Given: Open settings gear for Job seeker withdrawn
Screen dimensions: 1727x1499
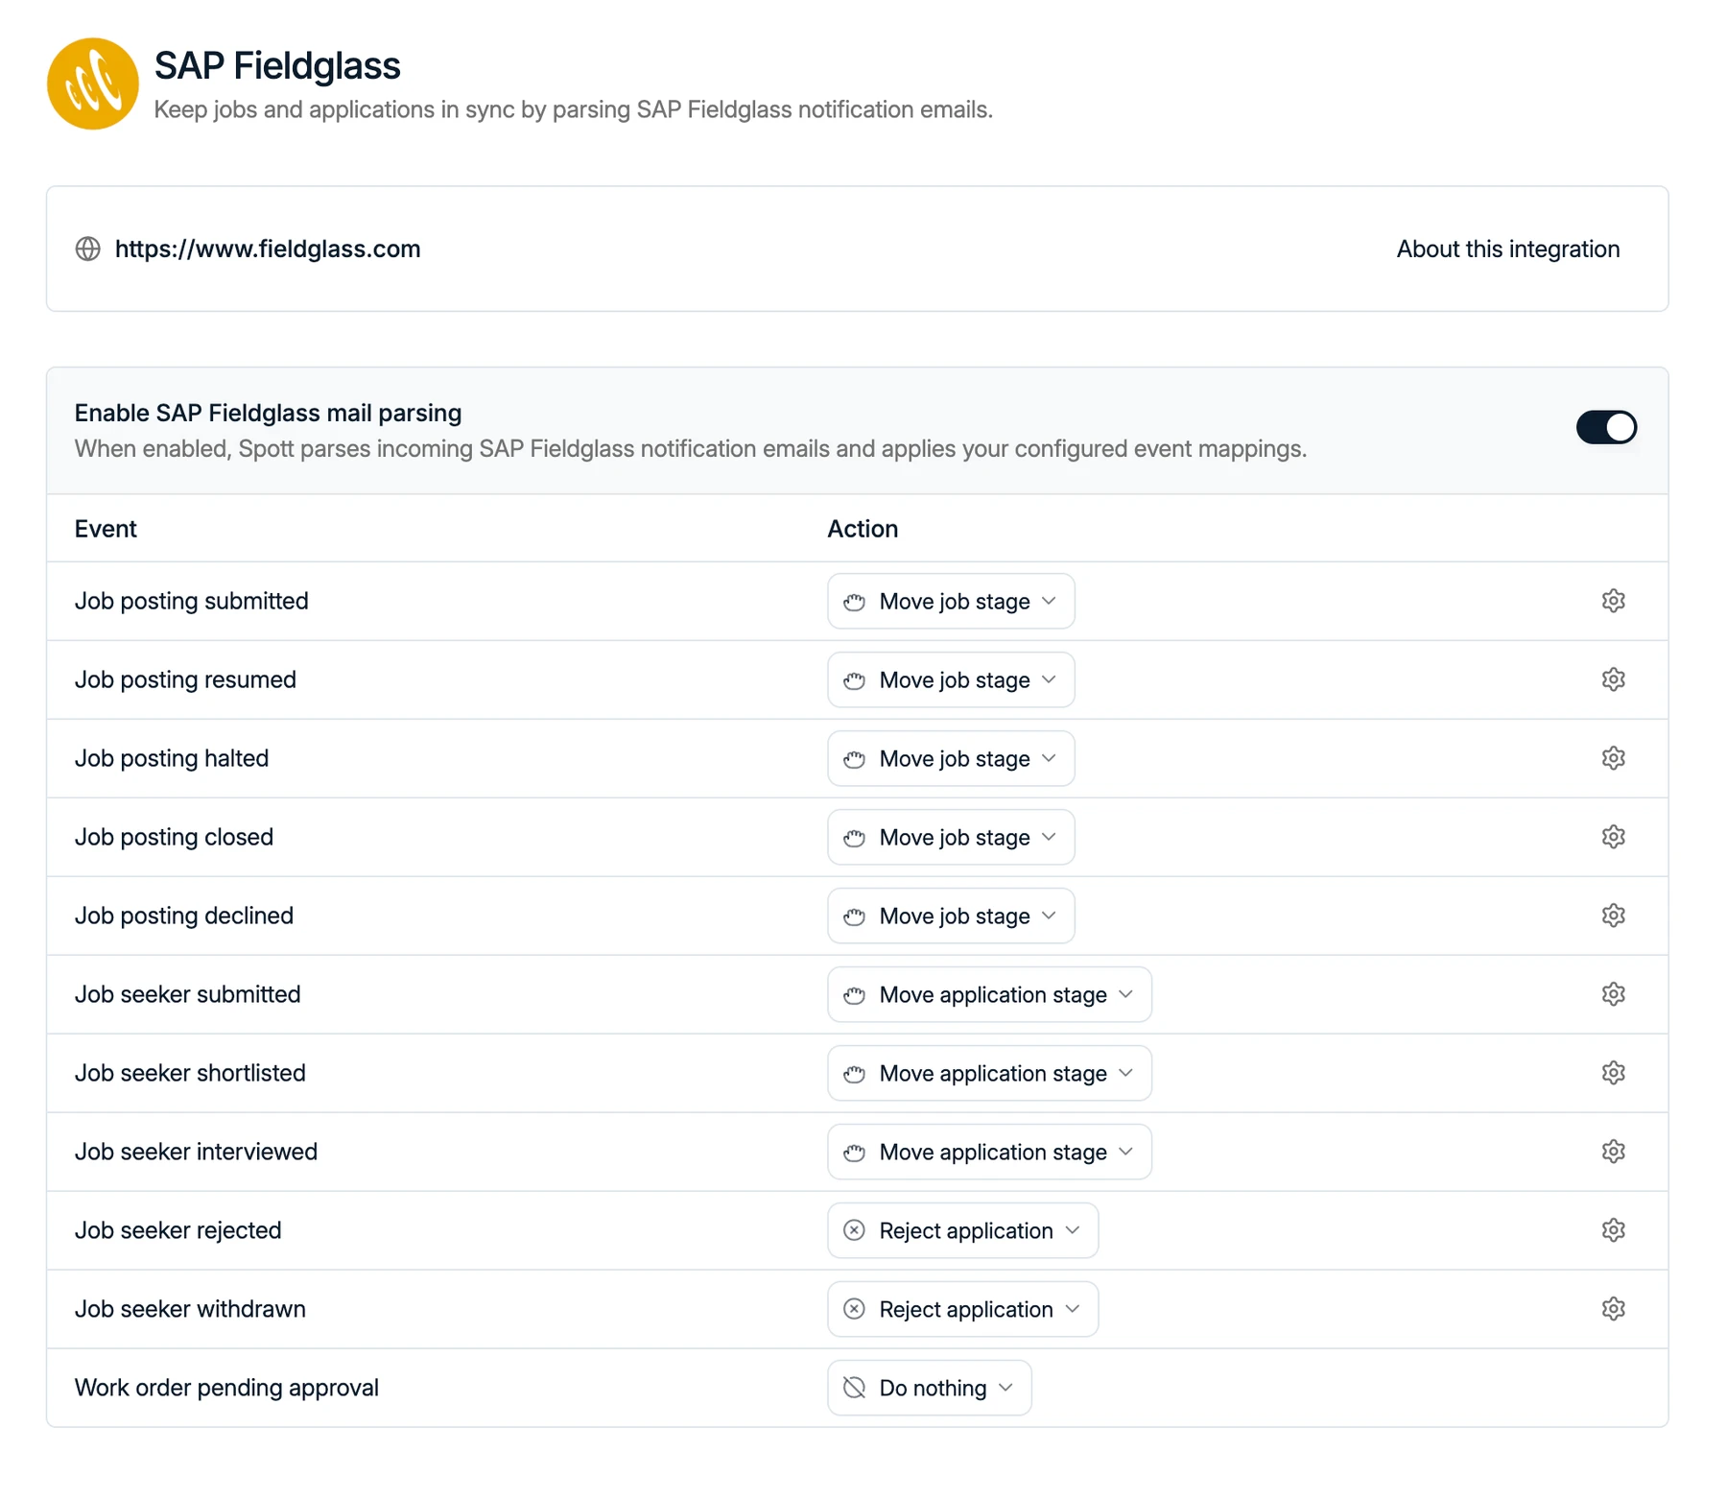Looking at the screenshot, I should click(x=1613, y=1309).
